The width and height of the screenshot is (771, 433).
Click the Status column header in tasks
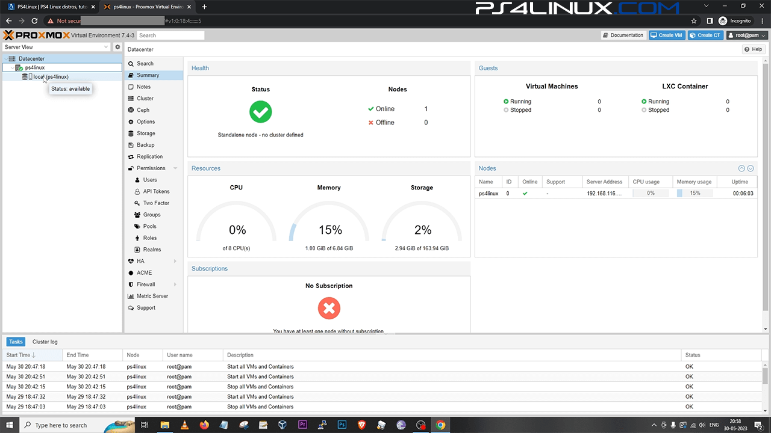[721, 355]
